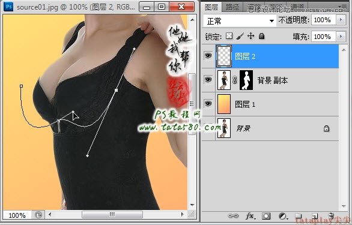Screen dimensions: 352x225
Task: Click the document vertical scrollbar thumb
Action: tap(192, 104)
